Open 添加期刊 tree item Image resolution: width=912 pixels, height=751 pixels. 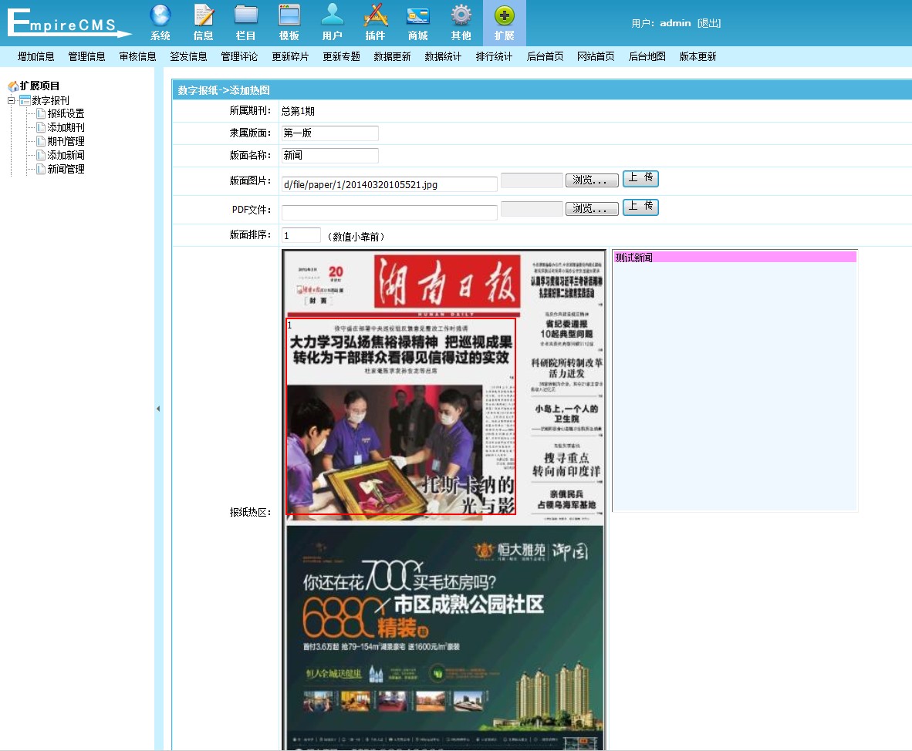click(66, 127)
